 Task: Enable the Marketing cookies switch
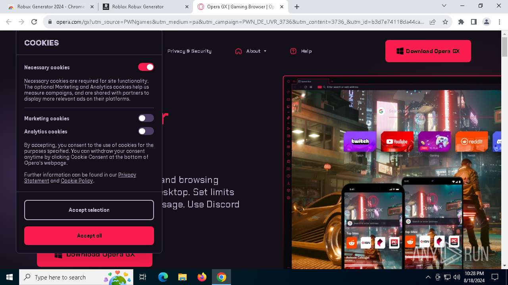[x=146, y=118]
